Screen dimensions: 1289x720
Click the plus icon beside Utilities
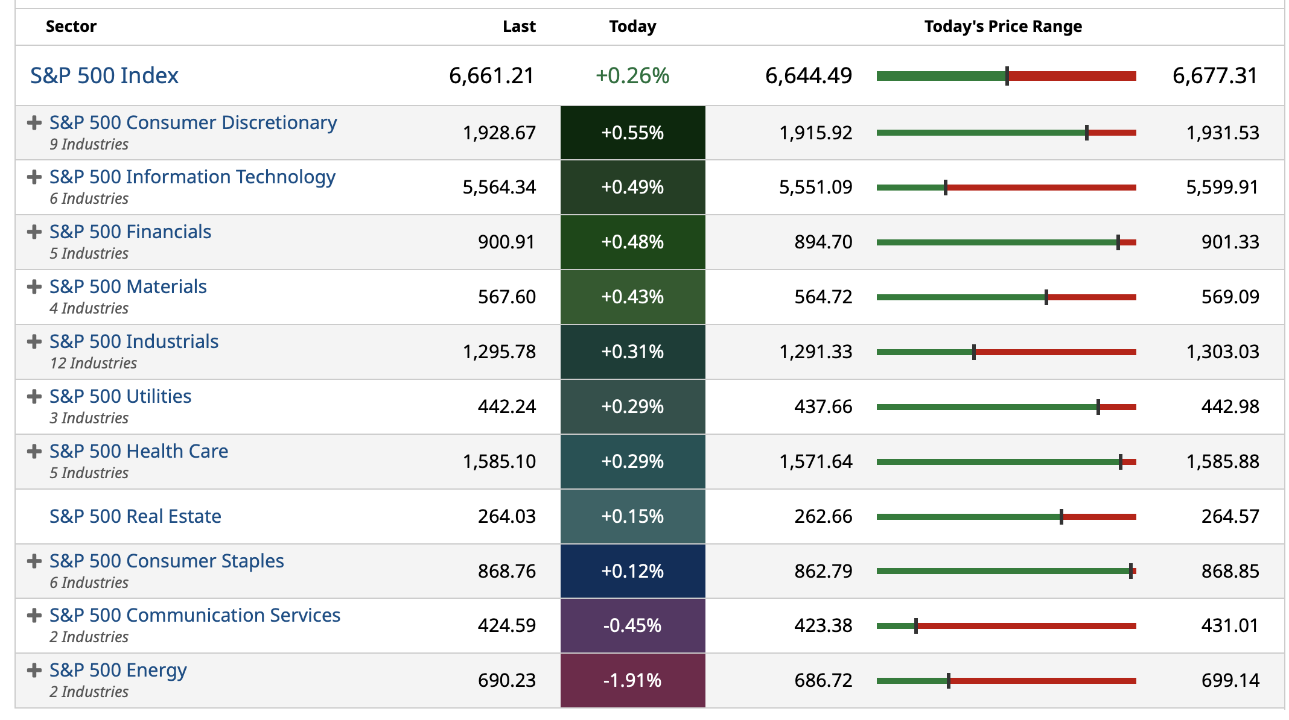(x=34, y=397)
